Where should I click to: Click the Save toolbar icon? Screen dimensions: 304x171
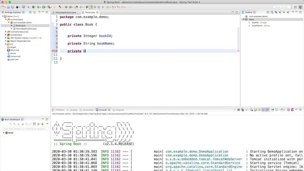(9, 7)
